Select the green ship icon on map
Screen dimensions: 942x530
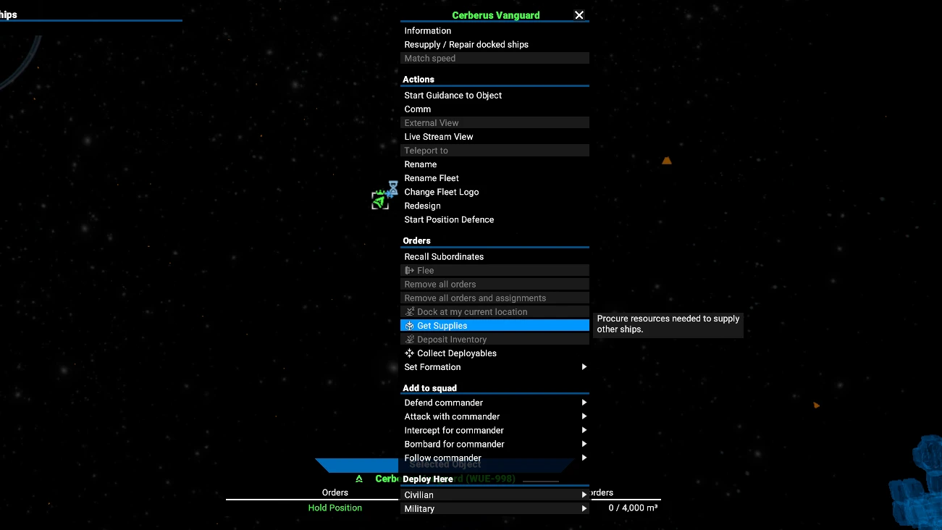click(379, 201)
